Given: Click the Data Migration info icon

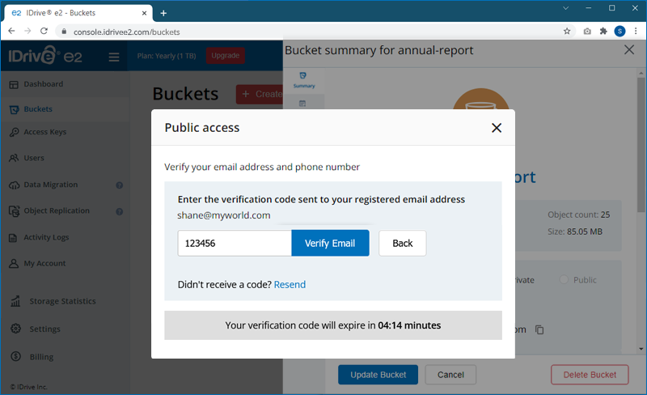Looking at the screenshot, I should point(119,185).
